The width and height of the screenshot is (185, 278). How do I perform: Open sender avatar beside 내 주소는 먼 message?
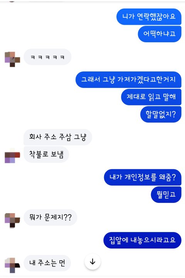pos(12,265)
